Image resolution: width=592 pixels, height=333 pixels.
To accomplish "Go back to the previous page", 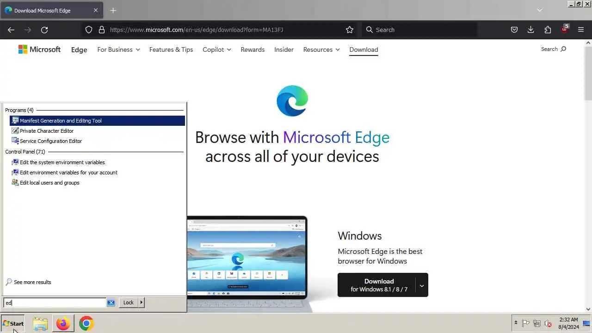I will coord(11,30).
